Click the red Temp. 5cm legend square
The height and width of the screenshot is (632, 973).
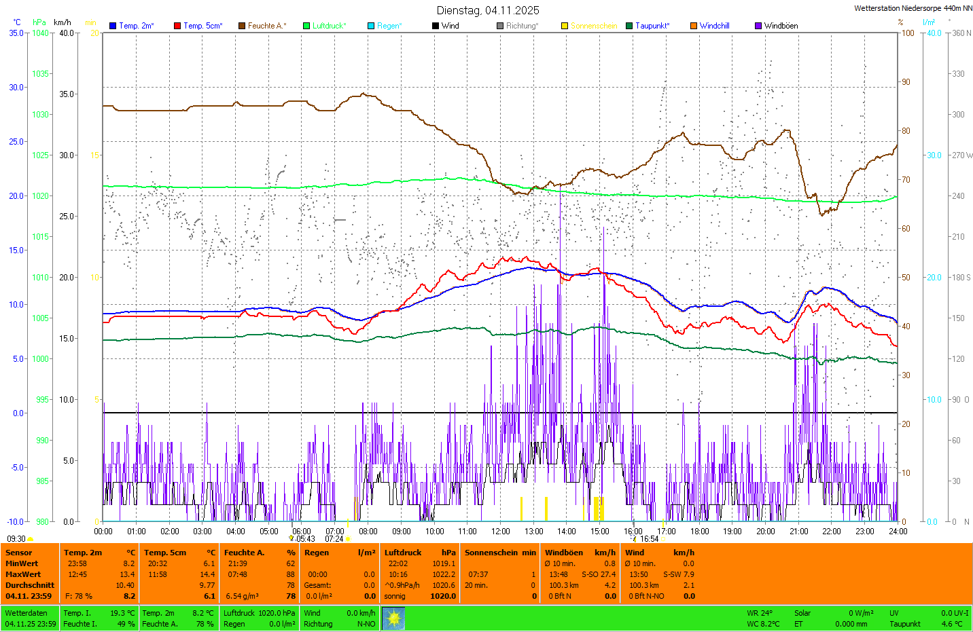click(177, 26)
